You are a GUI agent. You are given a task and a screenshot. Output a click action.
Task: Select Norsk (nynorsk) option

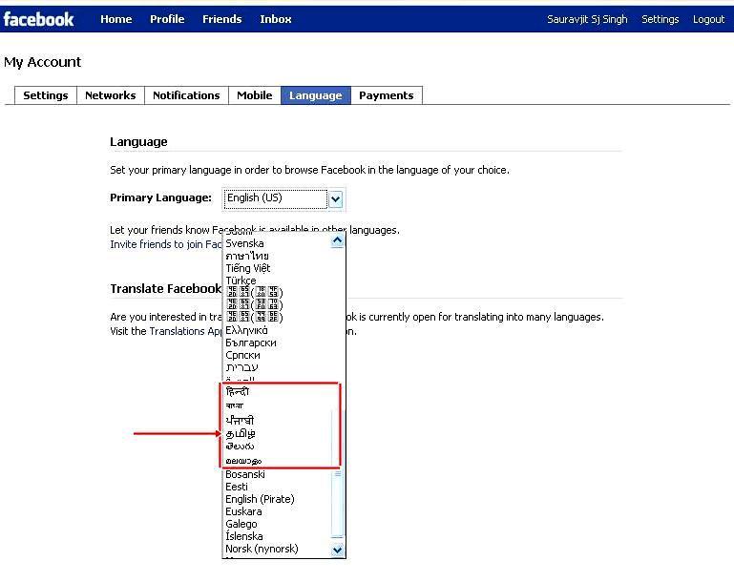point(262,549)
